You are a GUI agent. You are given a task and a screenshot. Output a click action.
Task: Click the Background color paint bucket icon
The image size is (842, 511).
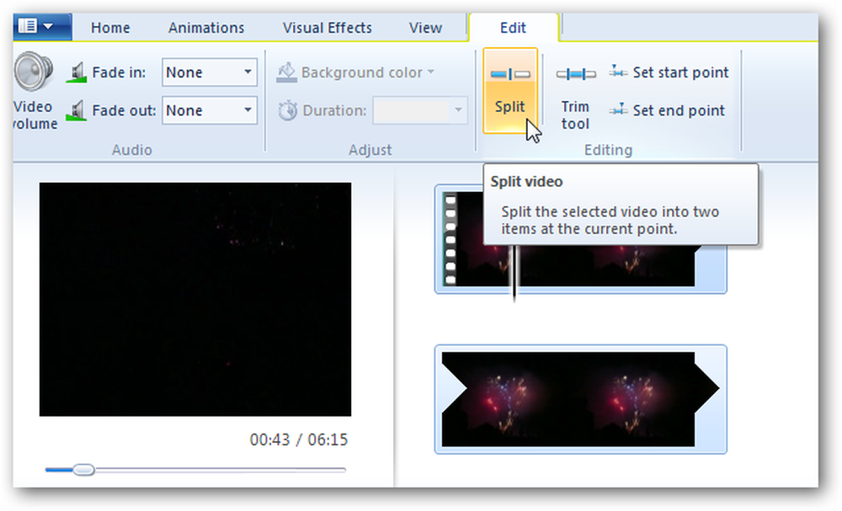pyautogui.click(x=287, y=72)
